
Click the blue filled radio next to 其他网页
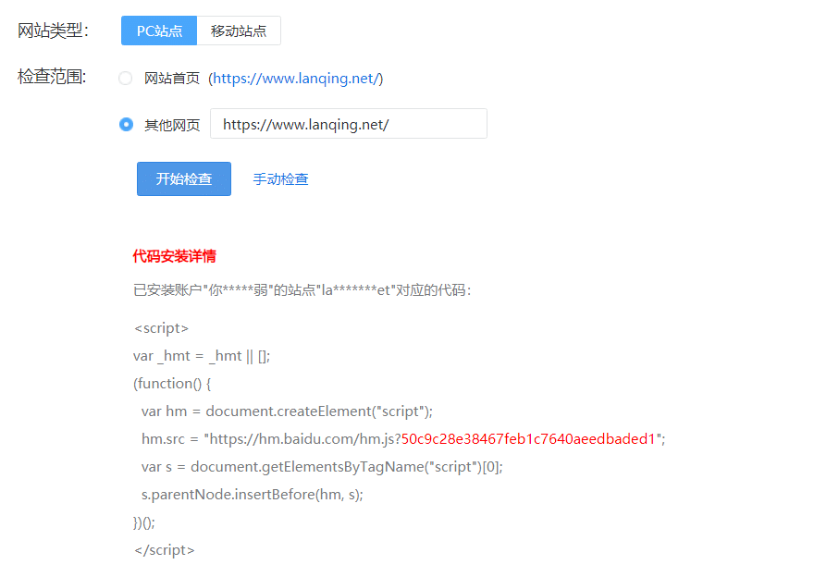pyautogui.click(x=126, y=123)
